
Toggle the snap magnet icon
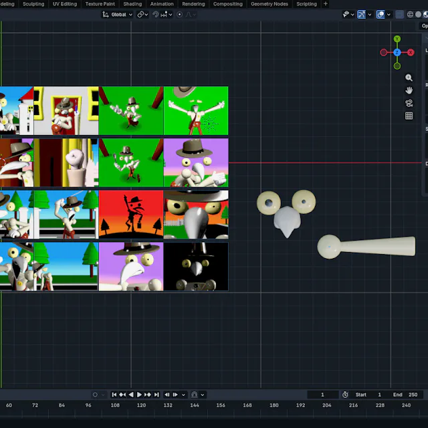[x=156, y=15]
